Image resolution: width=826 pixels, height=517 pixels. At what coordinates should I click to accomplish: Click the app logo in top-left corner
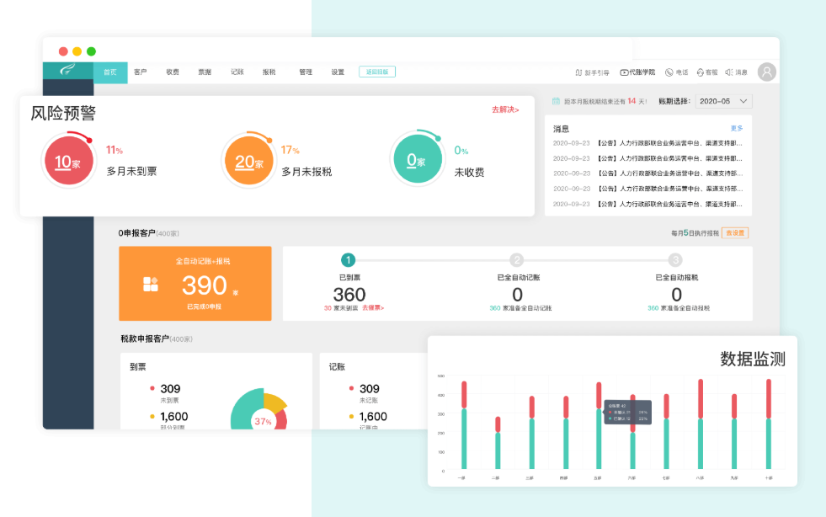click(x=67, y=72)
